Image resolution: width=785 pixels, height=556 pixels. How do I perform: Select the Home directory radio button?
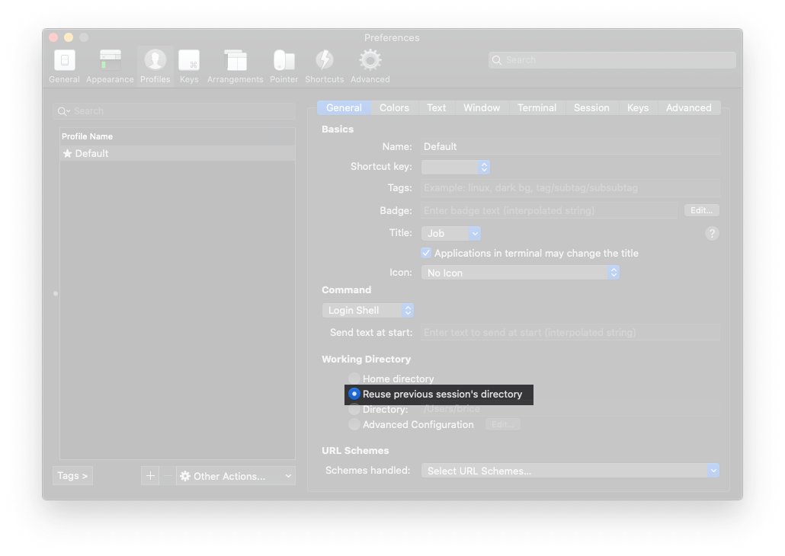tap(354, 379)
